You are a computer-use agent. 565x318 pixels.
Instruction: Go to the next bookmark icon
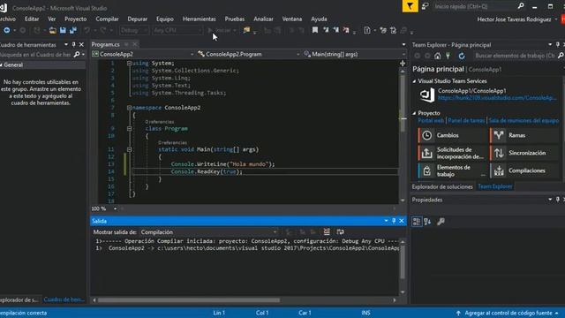(335, 30)
